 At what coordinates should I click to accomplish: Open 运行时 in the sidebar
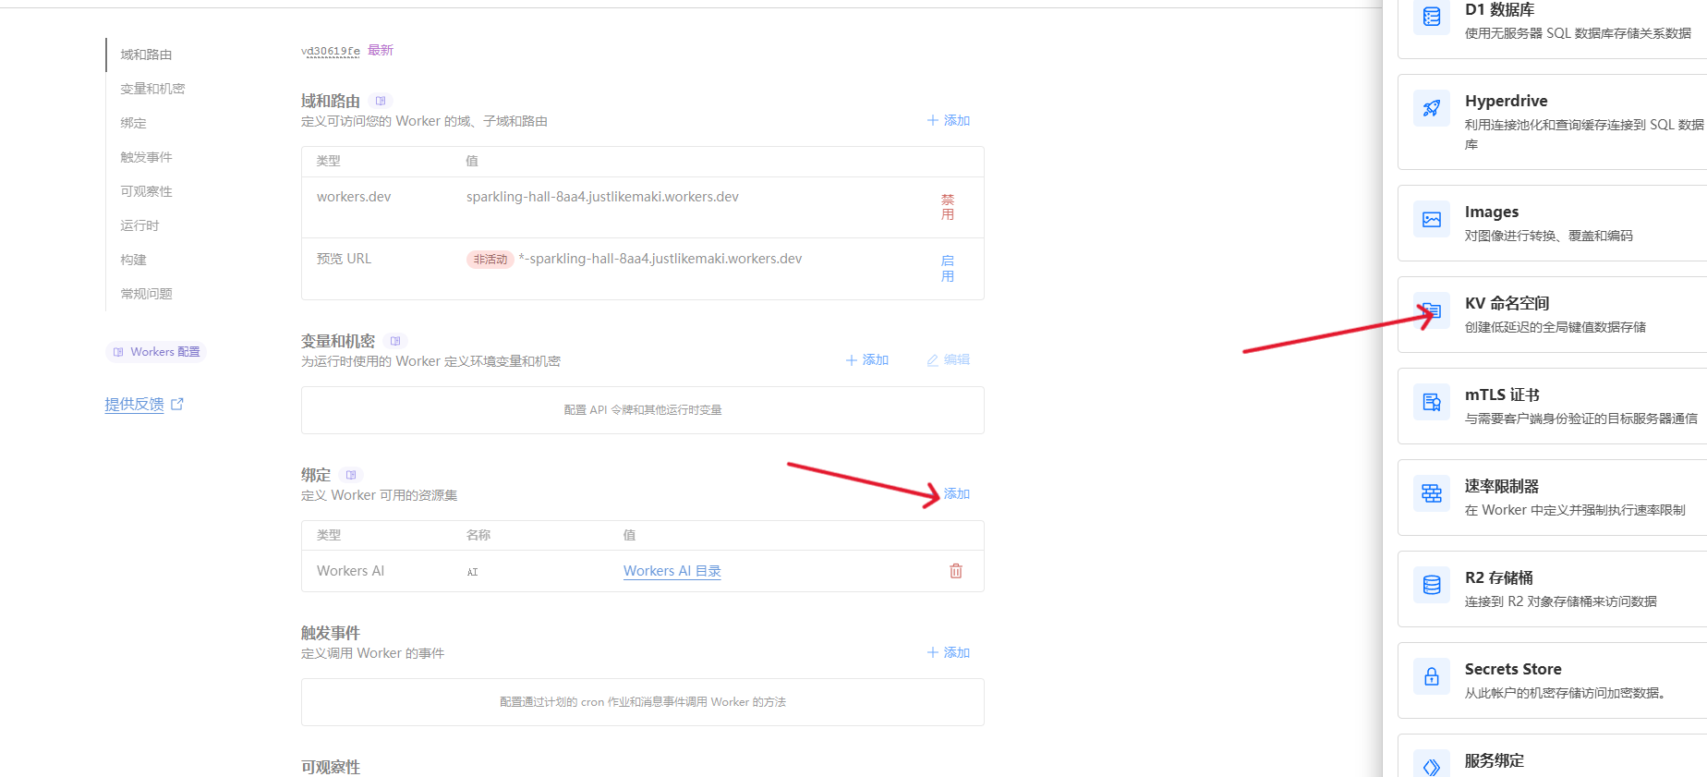(x=139, y=225)
